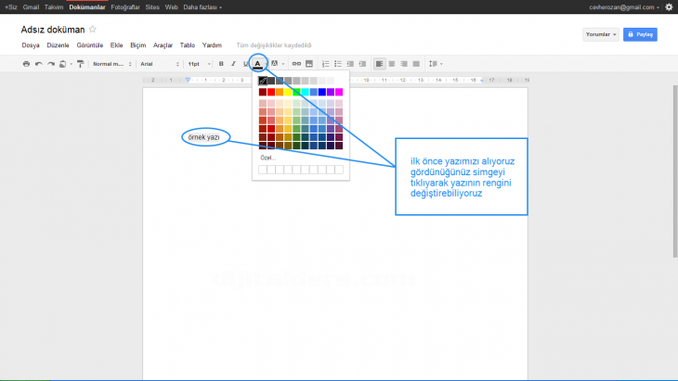Click Özel... custom color link

click(267, 158)
